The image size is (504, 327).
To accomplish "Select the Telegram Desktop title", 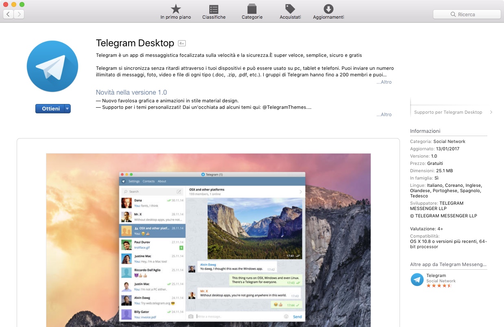I will coord(135,43).
